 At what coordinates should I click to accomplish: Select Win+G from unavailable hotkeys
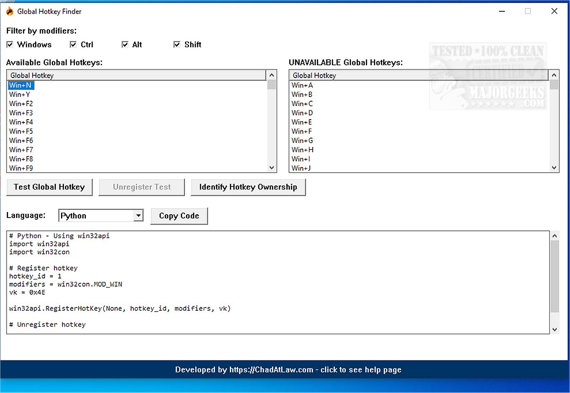pos(302,140)
